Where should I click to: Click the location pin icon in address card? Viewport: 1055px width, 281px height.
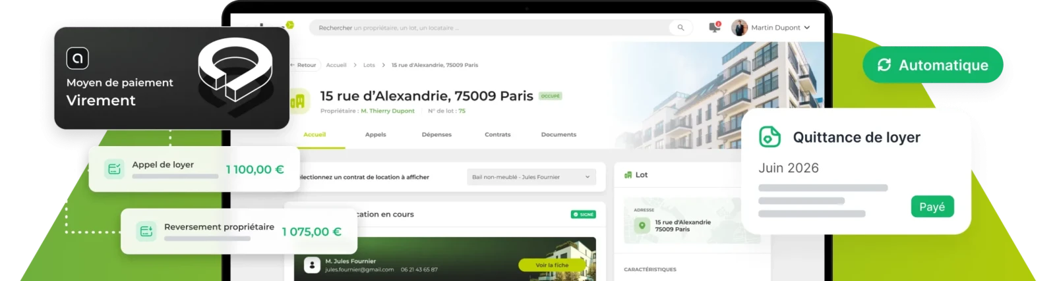click(x=642, y=226)
